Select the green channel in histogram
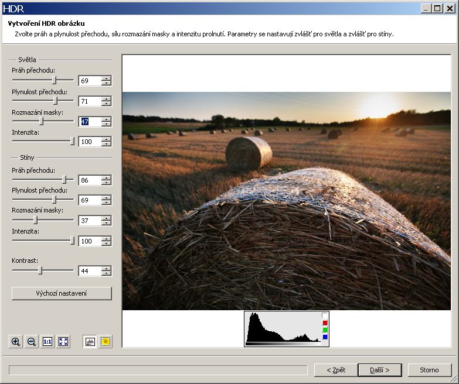The height and width of the screenshot is (384, 459). 325,330
